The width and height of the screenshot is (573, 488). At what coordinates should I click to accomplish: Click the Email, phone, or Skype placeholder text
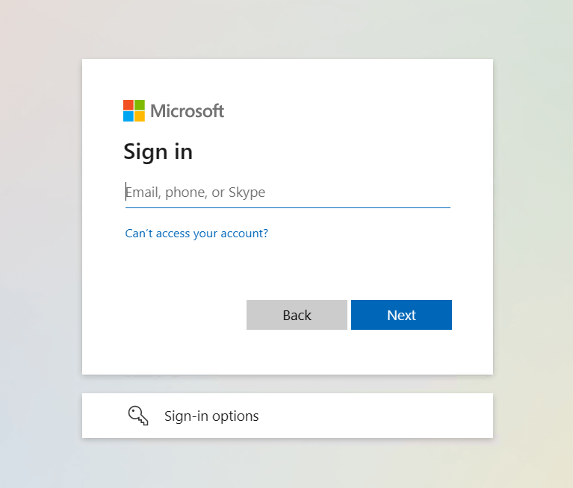[x=196, y=193]
